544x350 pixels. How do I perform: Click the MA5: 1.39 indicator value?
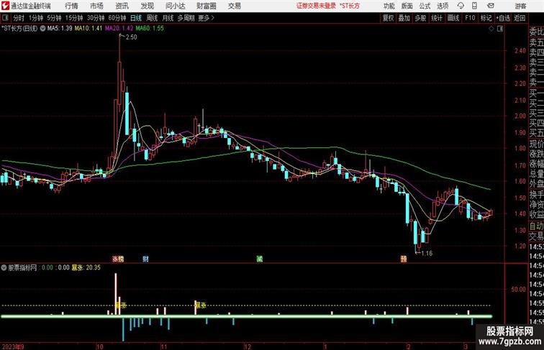(x=60, y=29)
